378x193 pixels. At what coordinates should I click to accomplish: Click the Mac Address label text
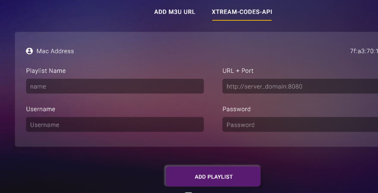click(x=55, y=51)
